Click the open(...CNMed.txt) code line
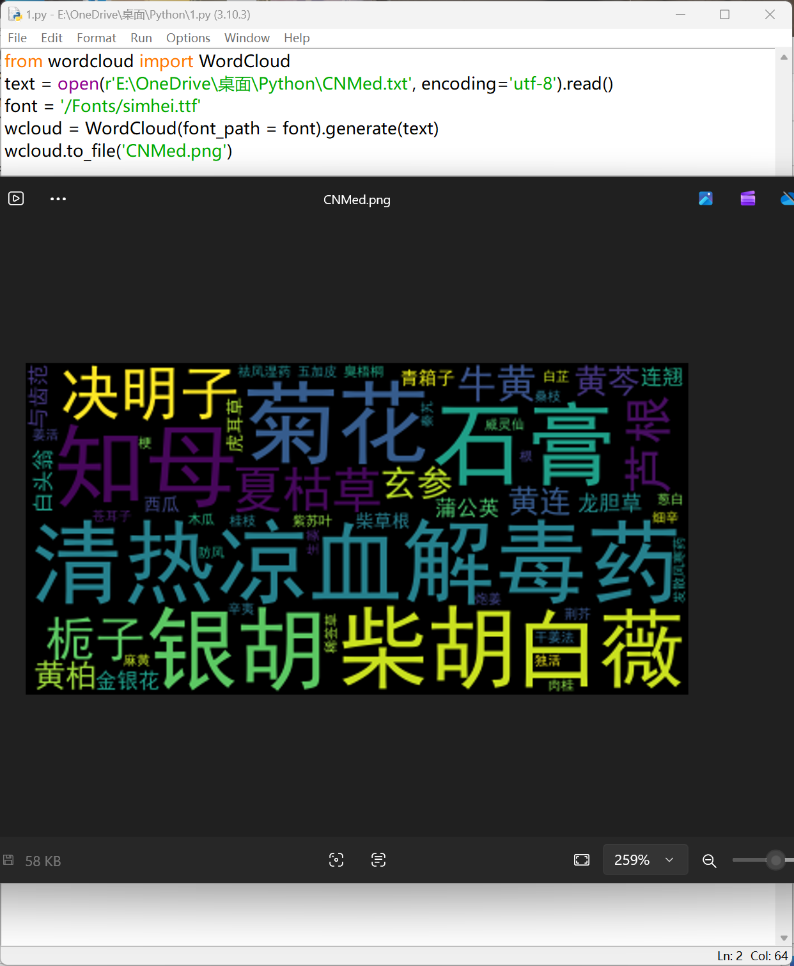This screenshot has height=966, width=794. [309, 84]
